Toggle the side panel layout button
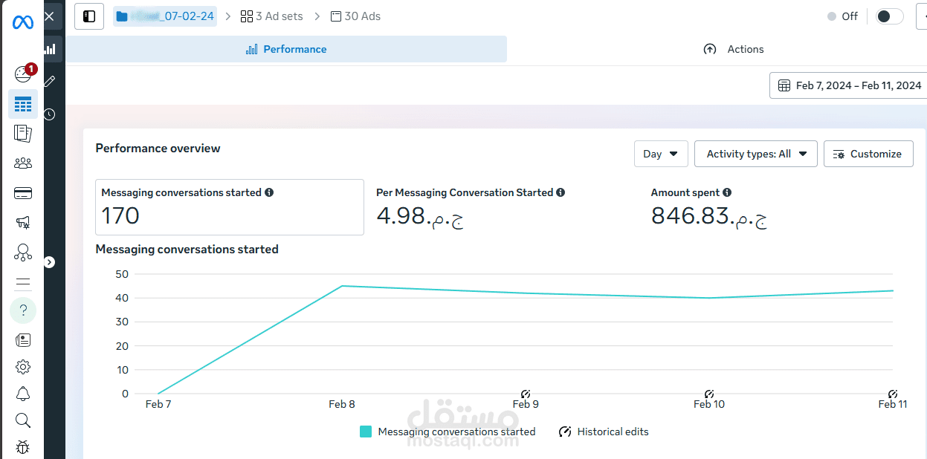 89,16
